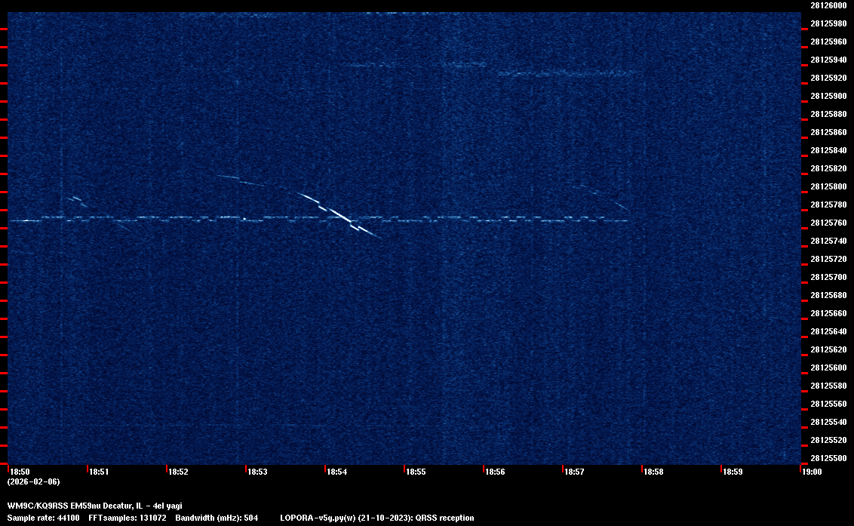The image size is (854, 526).
Task: Select the faint dotted trace near 28125920
Action: coord(566,73)
